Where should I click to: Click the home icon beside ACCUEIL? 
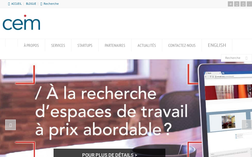[9, 4]
